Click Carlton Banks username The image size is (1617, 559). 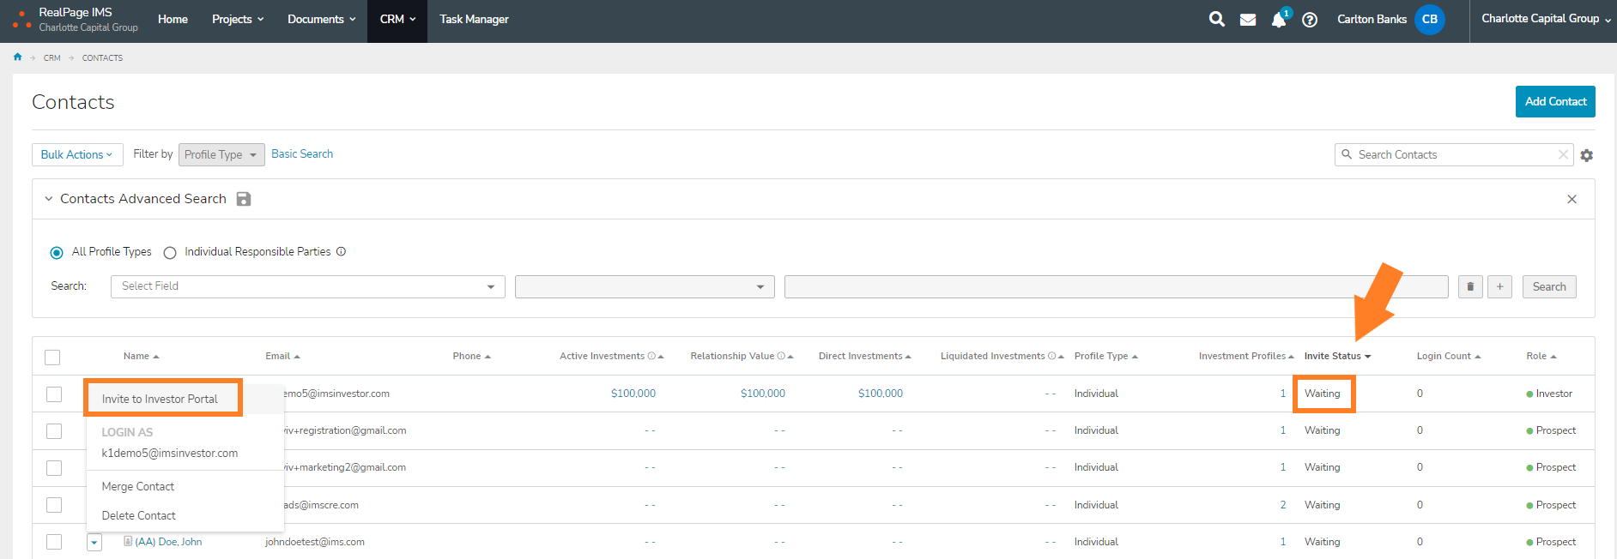1372,19
